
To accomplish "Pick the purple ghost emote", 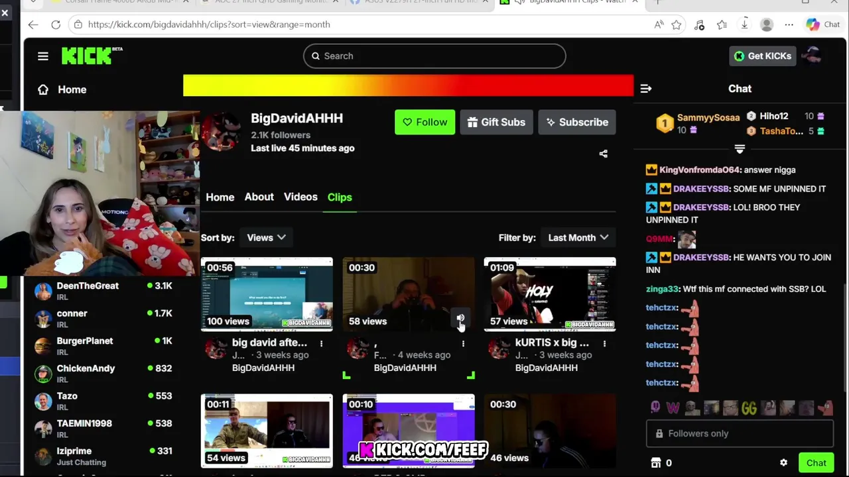I will (x=655, y=407).
